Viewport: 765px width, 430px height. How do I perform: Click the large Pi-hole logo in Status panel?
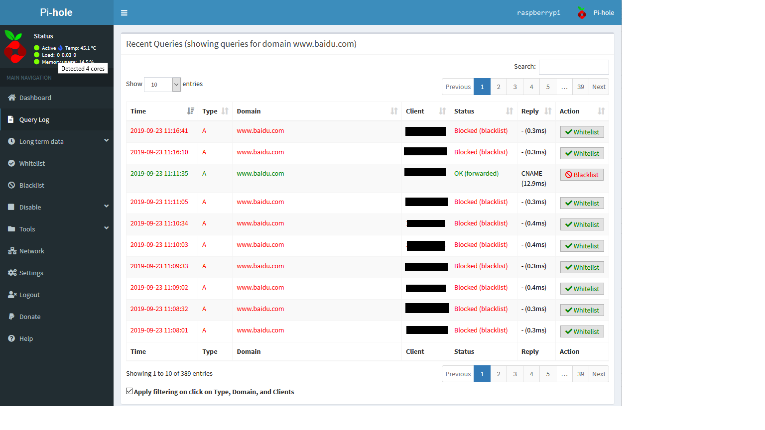pos(15,46)
